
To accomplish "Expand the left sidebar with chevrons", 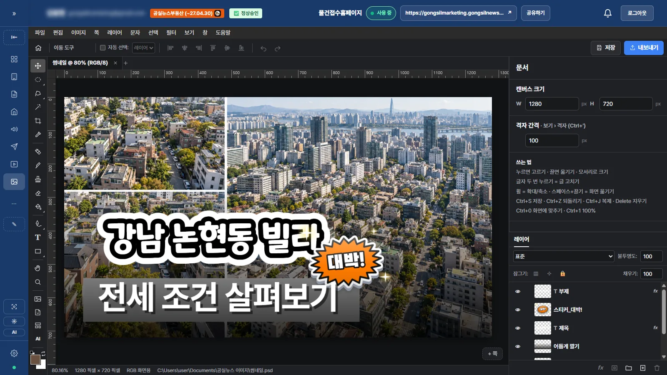I will coord(14,14).
